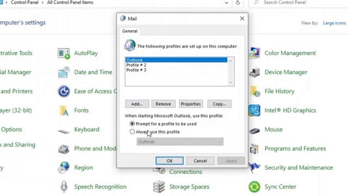Open the Region text link
The height and width of the screenshot is (196, 348).
[83, 168]
